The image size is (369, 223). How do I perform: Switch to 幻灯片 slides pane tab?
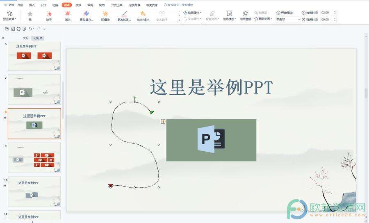(x=38, y=38)
